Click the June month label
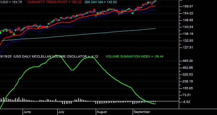Viewport: 217px width, 115px height. click(27, 112)
